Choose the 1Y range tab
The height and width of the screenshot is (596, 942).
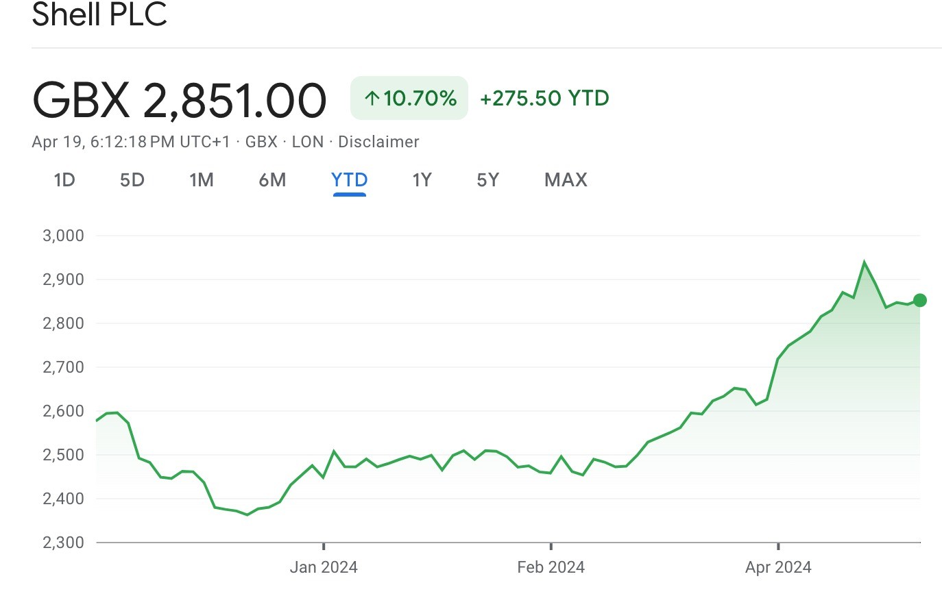click(422, 180)
